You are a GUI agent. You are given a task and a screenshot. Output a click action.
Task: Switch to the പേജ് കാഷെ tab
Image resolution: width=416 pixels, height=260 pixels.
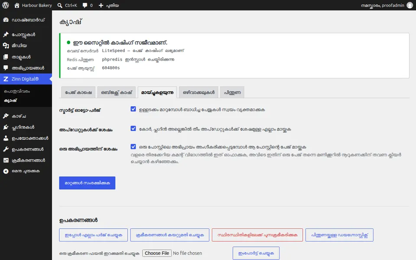[x=78, y=92]
